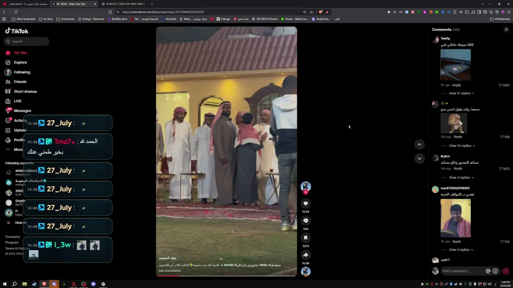The width and height of the screenshot is (513, 288).
Task: Like the comment with 158 likes
Action: 502,137
